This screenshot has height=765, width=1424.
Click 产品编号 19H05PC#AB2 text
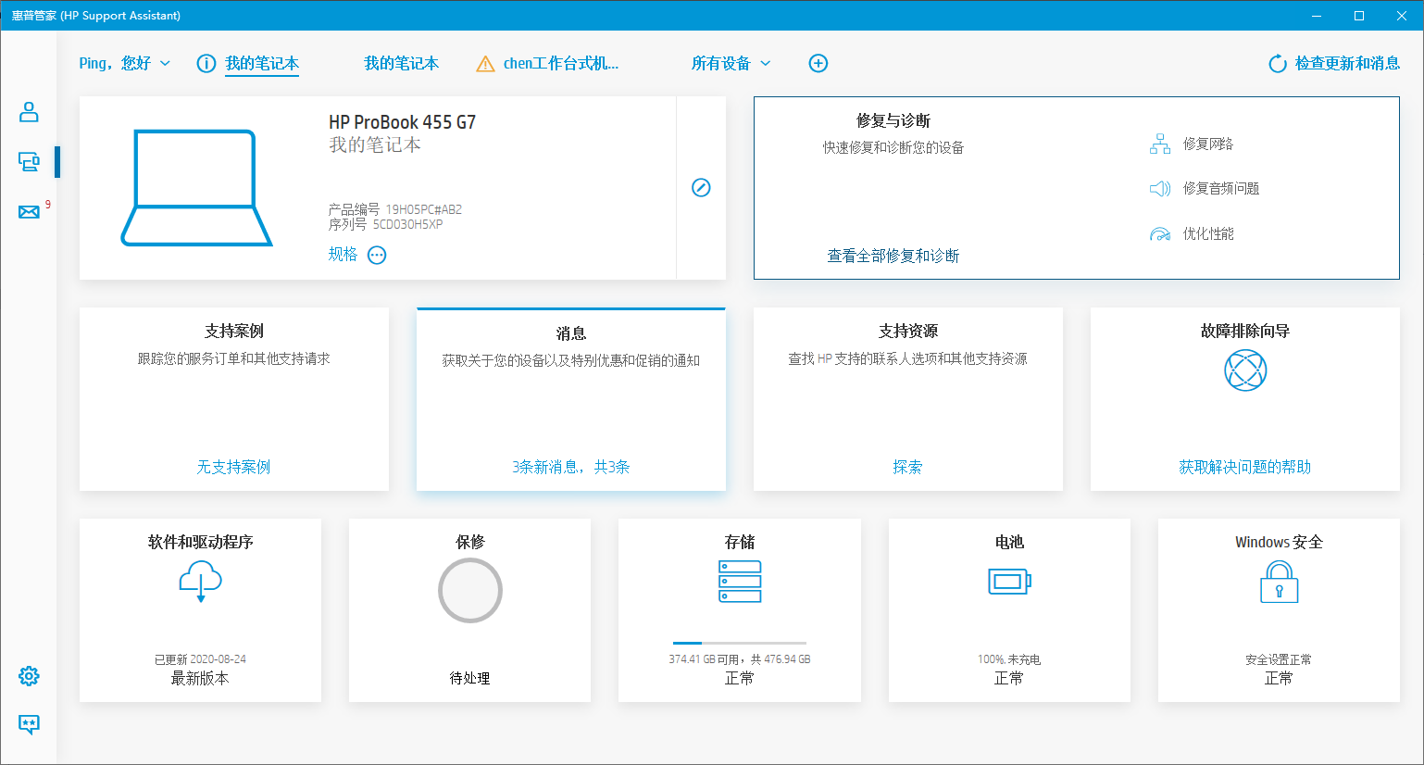click(x=395, y=209)
